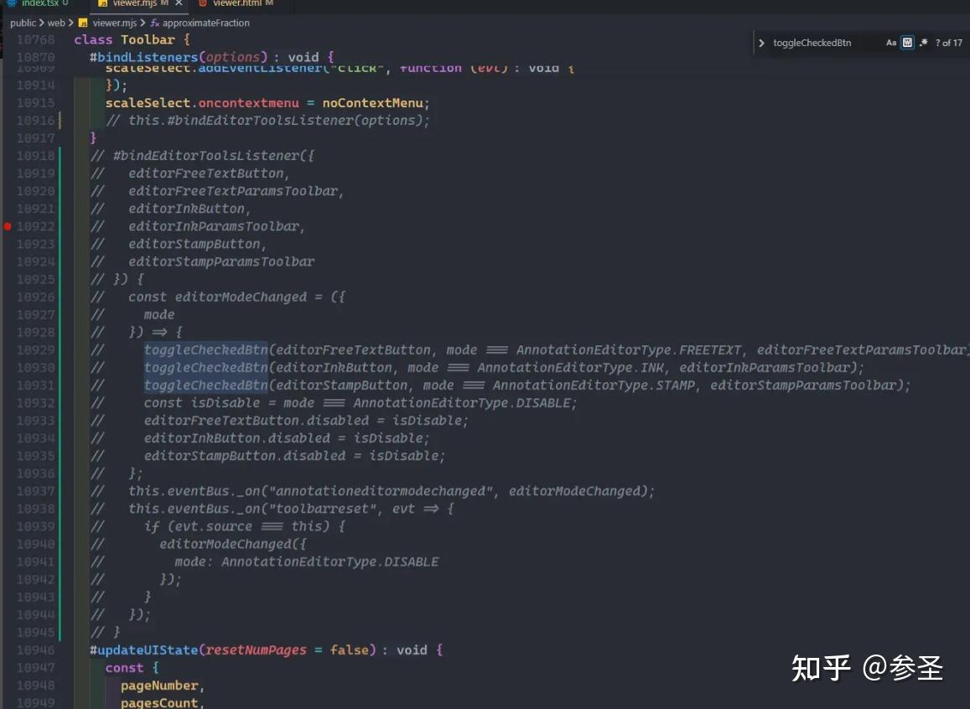Click the chevron between public and web breadcrumbs
970x709 pixels.
pyautogui.click(x=44, y=23)
